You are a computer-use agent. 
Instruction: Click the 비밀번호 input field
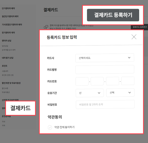[105, 105]
